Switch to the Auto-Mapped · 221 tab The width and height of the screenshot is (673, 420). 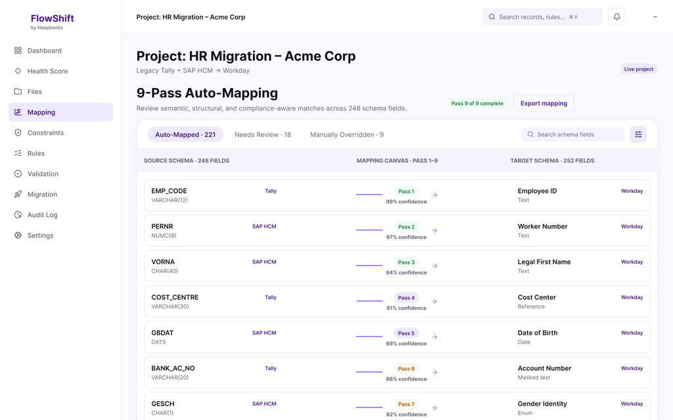185,135
